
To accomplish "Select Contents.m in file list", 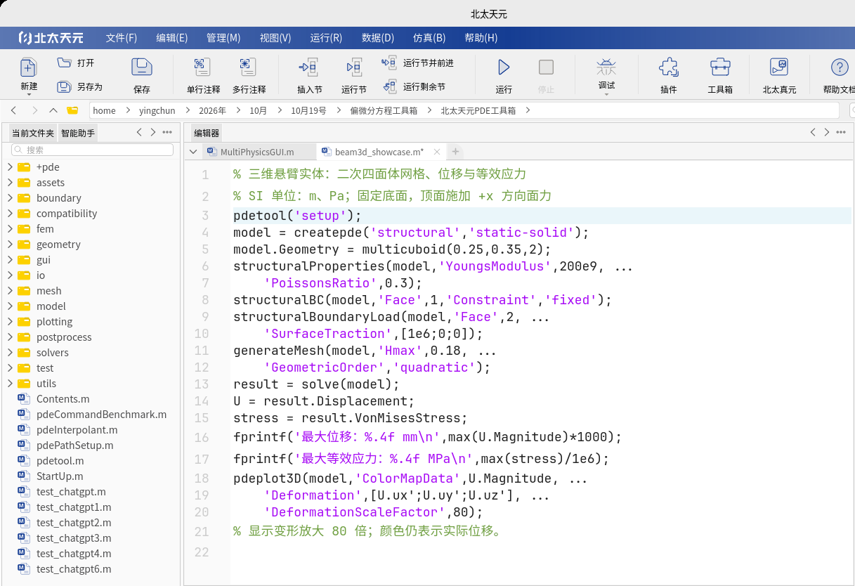I will 63,399.
